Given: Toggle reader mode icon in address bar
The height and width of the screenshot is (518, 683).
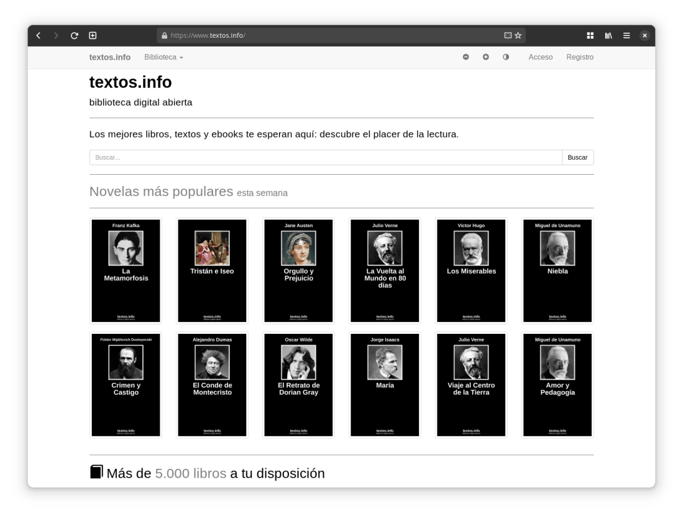Looking at the screenshot, I should click(508, 35).
